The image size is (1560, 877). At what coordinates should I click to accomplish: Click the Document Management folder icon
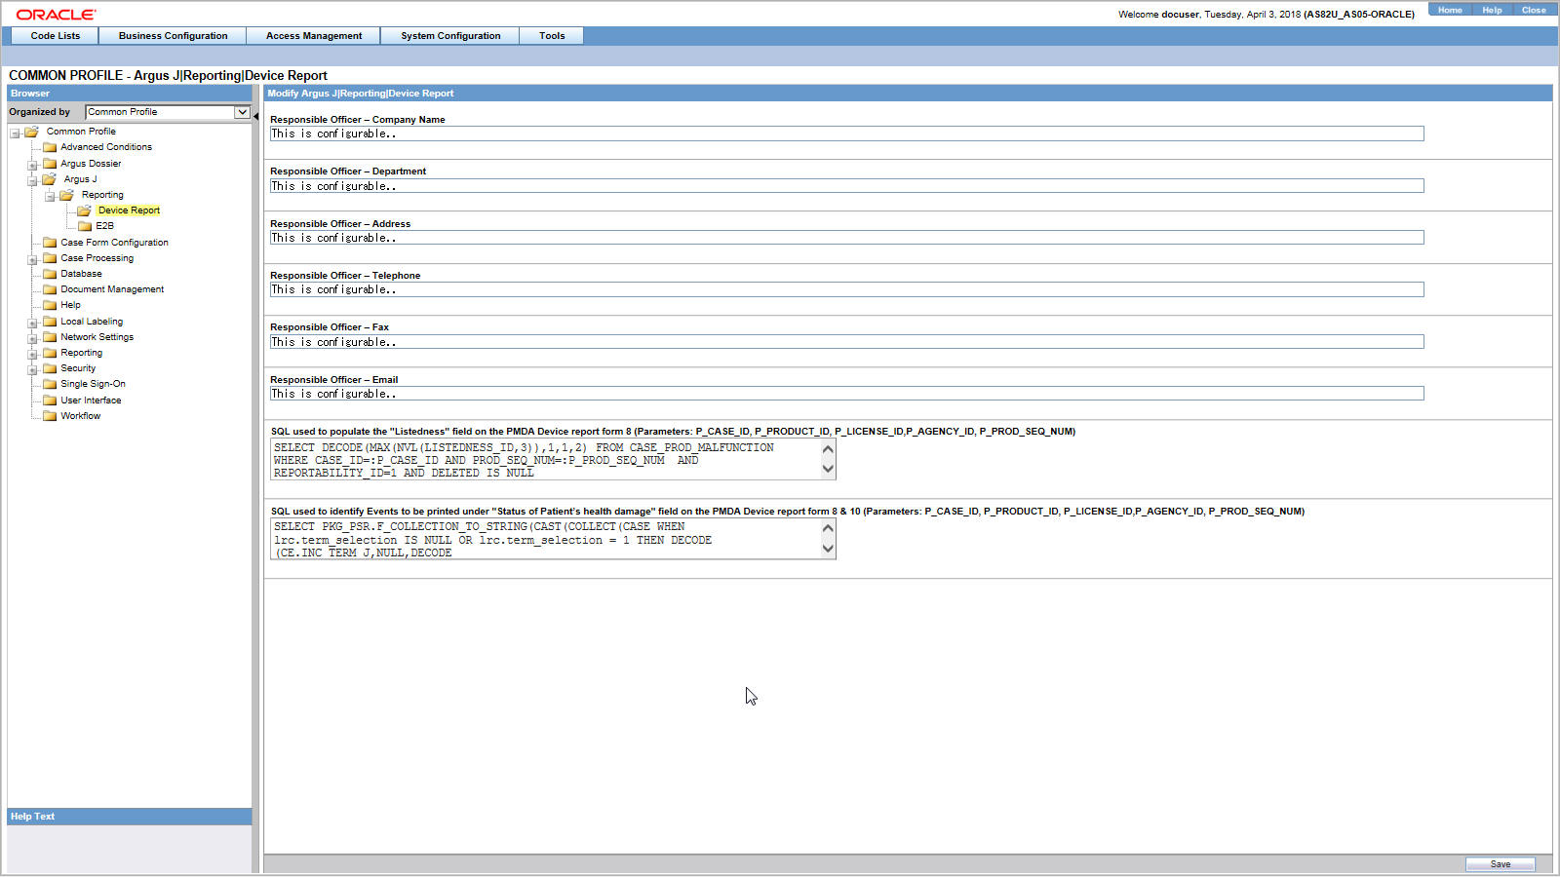[50, 289]
